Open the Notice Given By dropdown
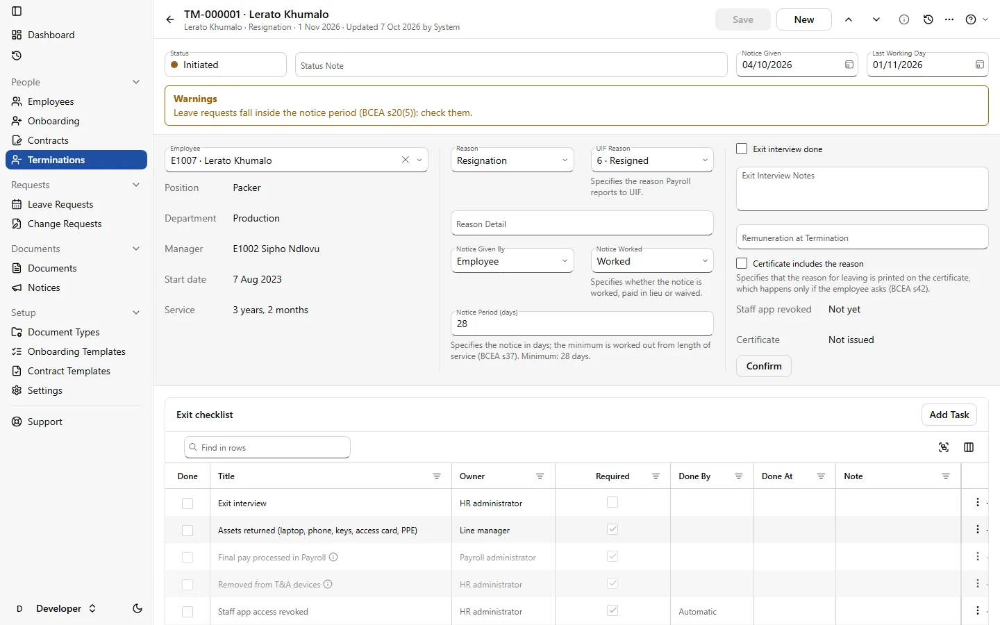The height and width of the screenshot is (625, 1000). pos(512,260)
